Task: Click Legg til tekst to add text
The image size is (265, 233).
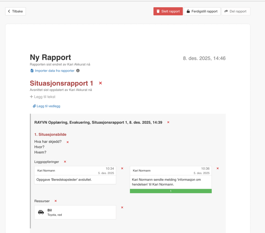Action: 43,97
